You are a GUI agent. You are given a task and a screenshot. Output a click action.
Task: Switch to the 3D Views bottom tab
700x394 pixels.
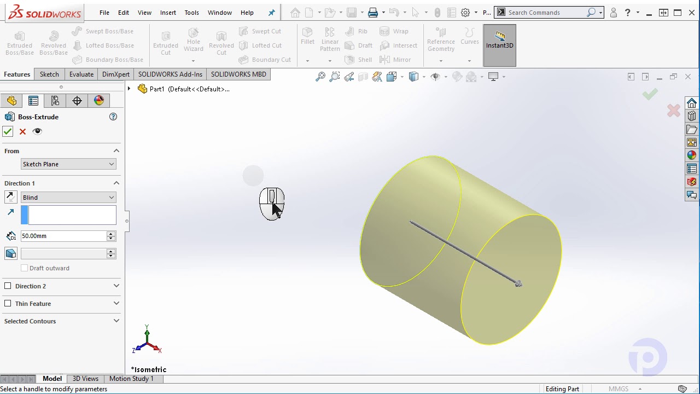85,379
